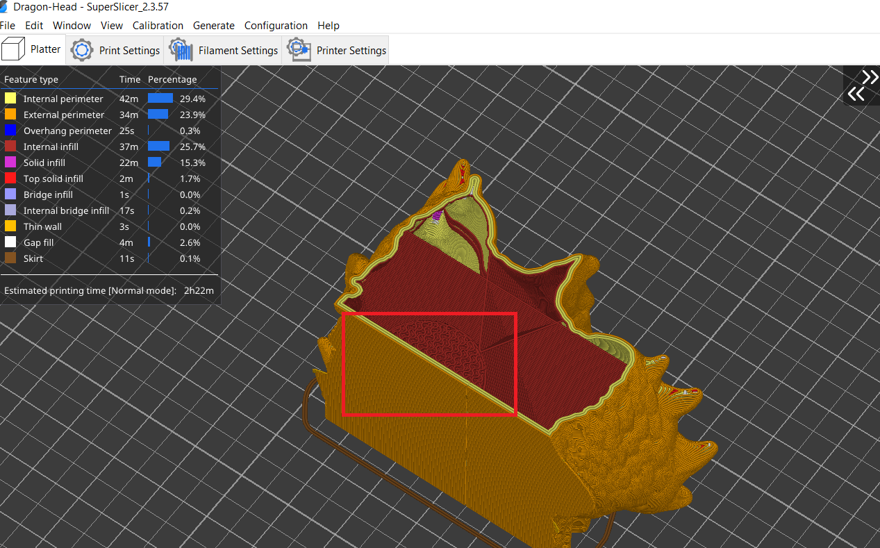The width and height of the screenshot is (880, 548).
Task: Toggle Internal perimeter yellow swatch
Action: (x=10, y=99)
